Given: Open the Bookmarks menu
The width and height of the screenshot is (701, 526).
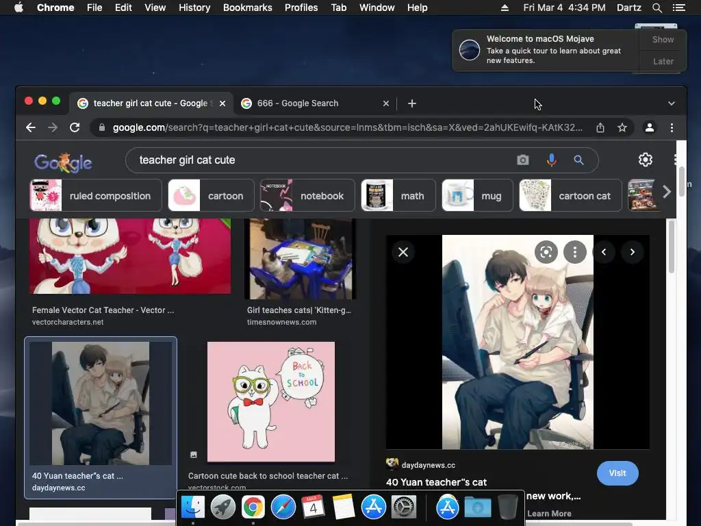Looking at the screenshot, I should [248, 8].
